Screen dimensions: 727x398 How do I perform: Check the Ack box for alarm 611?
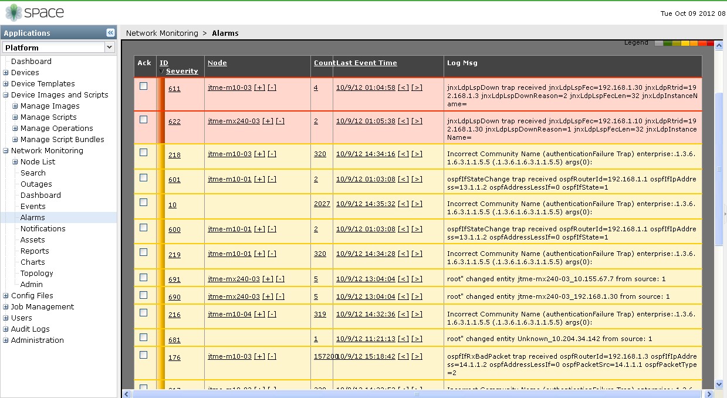[x=144, y=86]
